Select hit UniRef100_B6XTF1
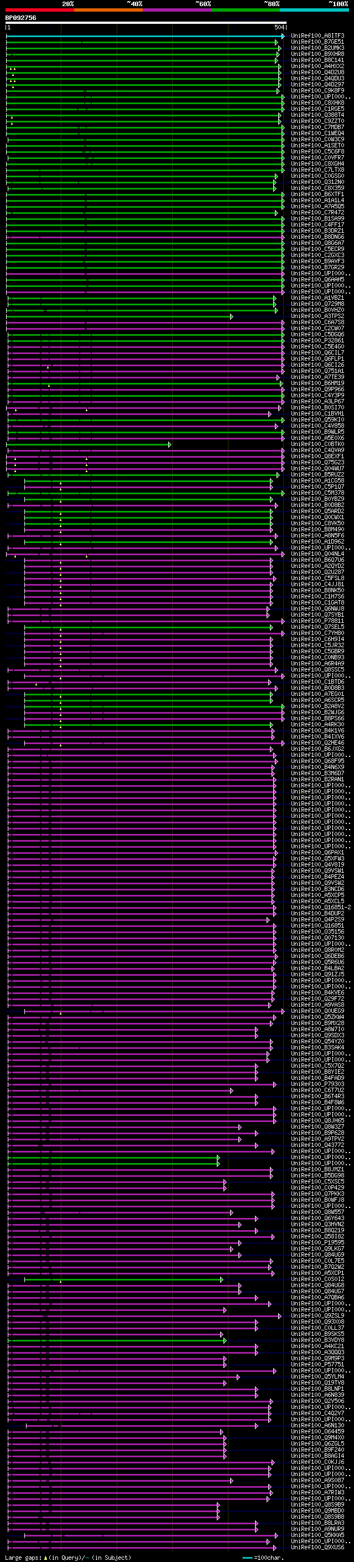 (317, 194)
